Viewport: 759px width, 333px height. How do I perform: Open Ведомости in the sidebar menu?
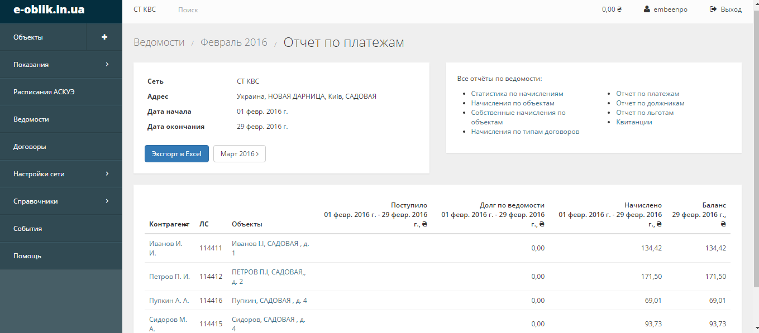31,119
